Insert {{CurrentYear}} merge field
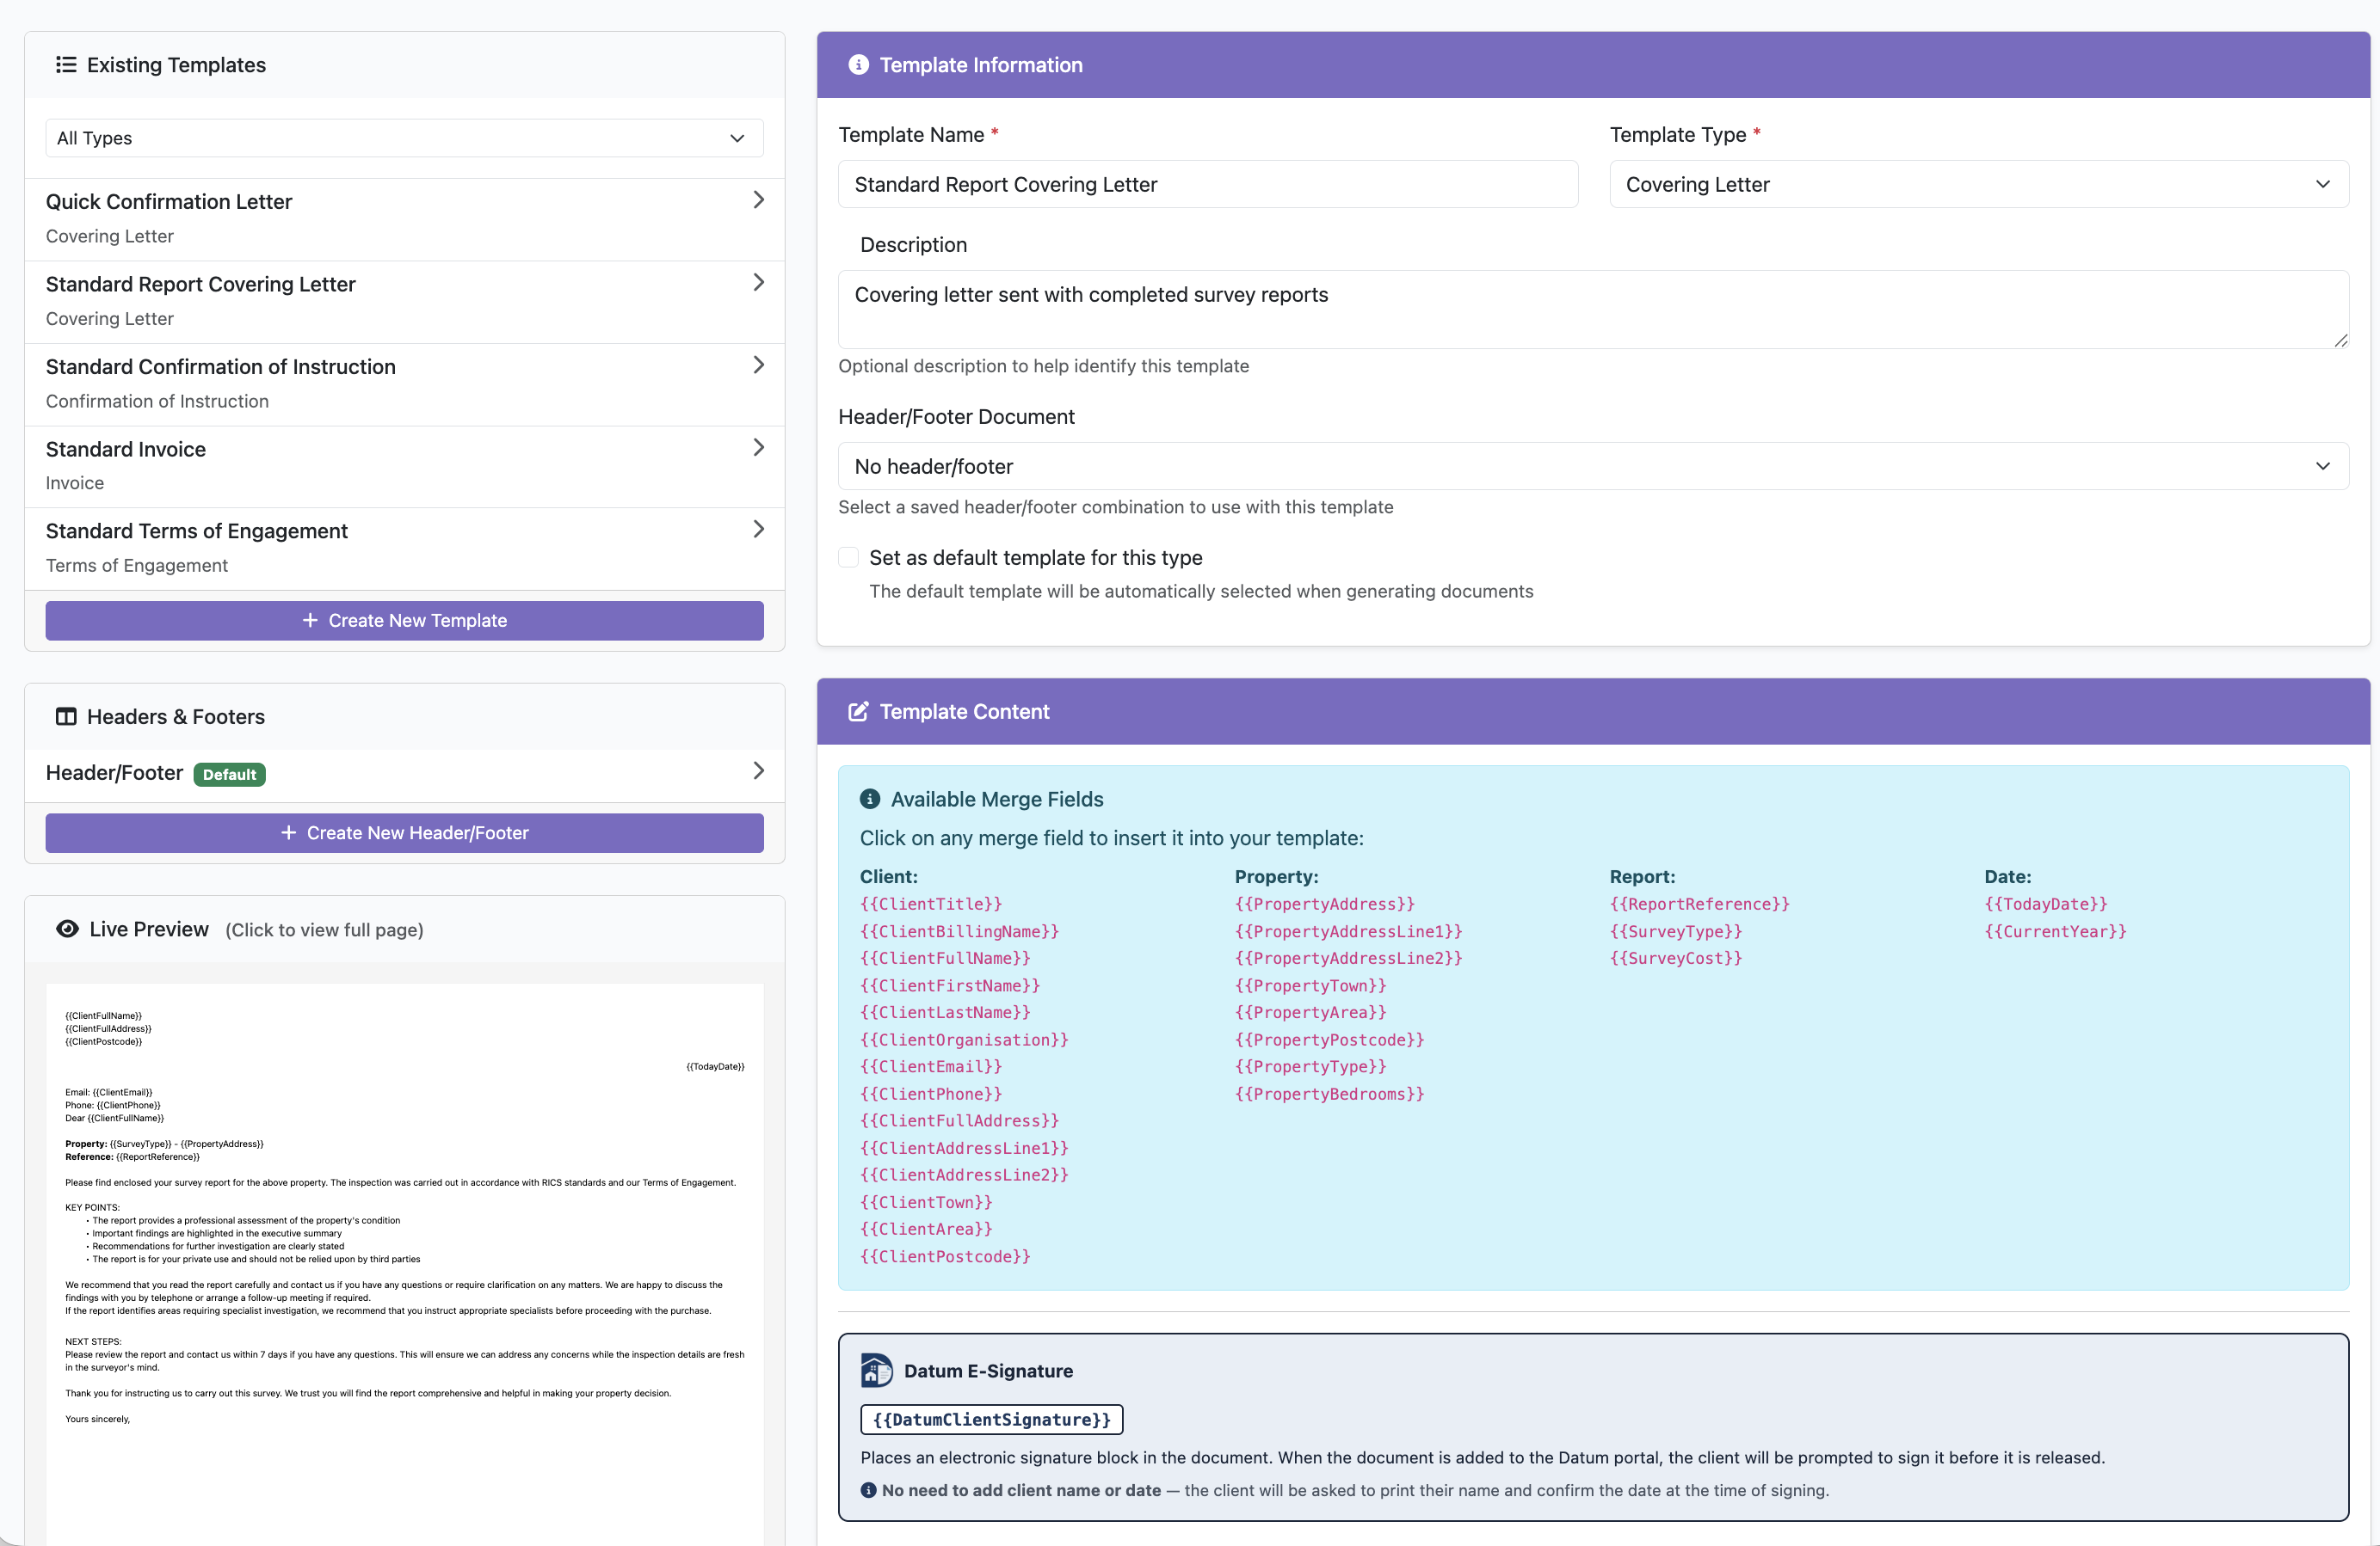2380x1546 pixels. 2055,931
